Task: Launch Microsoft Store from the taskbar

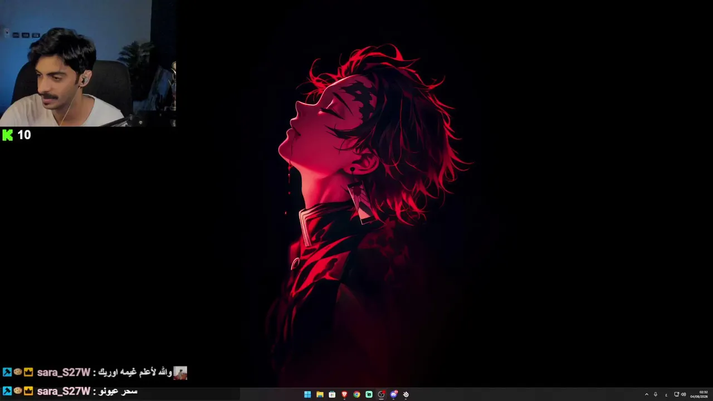Action: click(332, 394)
